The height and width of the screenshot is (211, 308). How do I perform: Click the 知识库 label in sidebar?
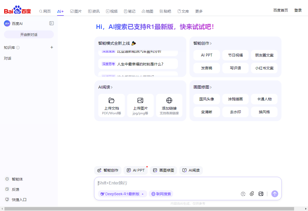pos(9,48)
